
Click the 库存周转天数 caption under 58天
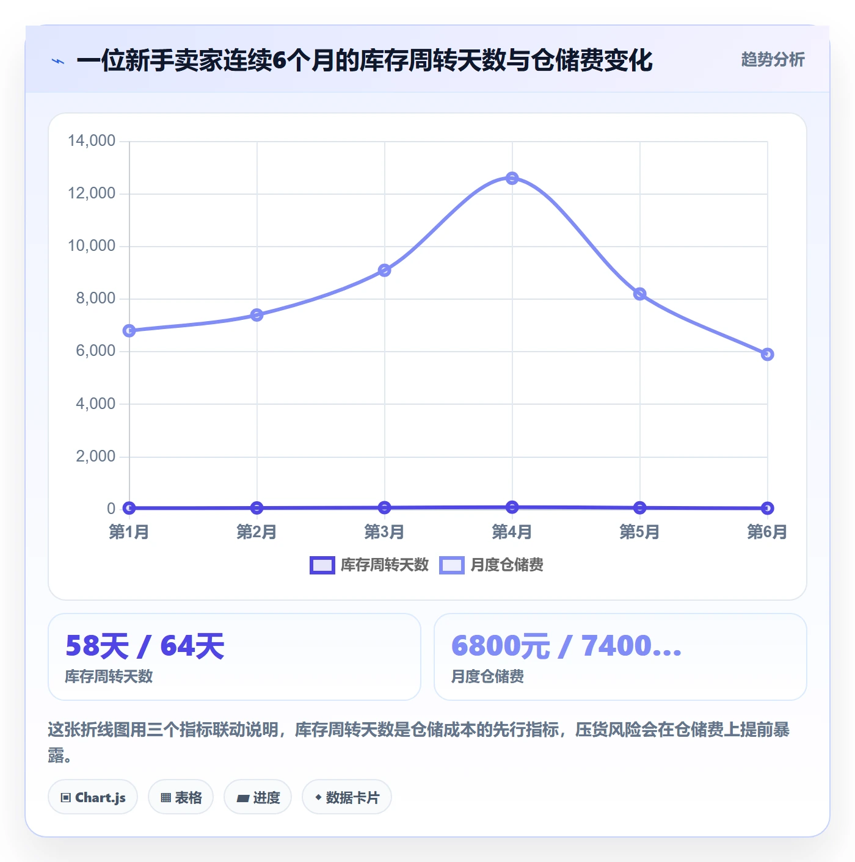tap(109, 676)
